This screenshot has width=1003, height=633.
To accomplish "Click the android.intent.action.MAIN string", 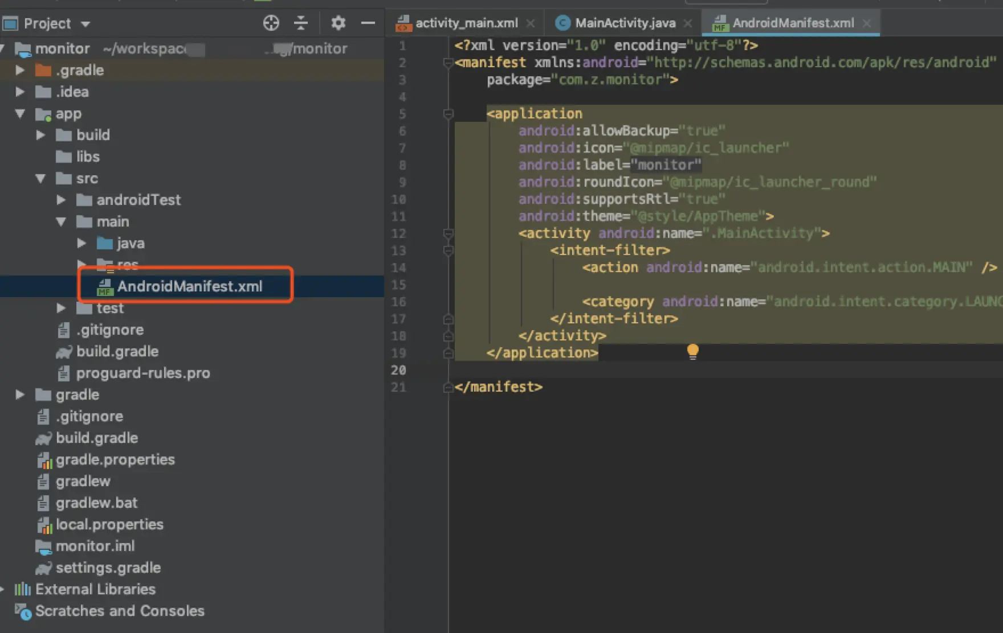I will 862,268.
